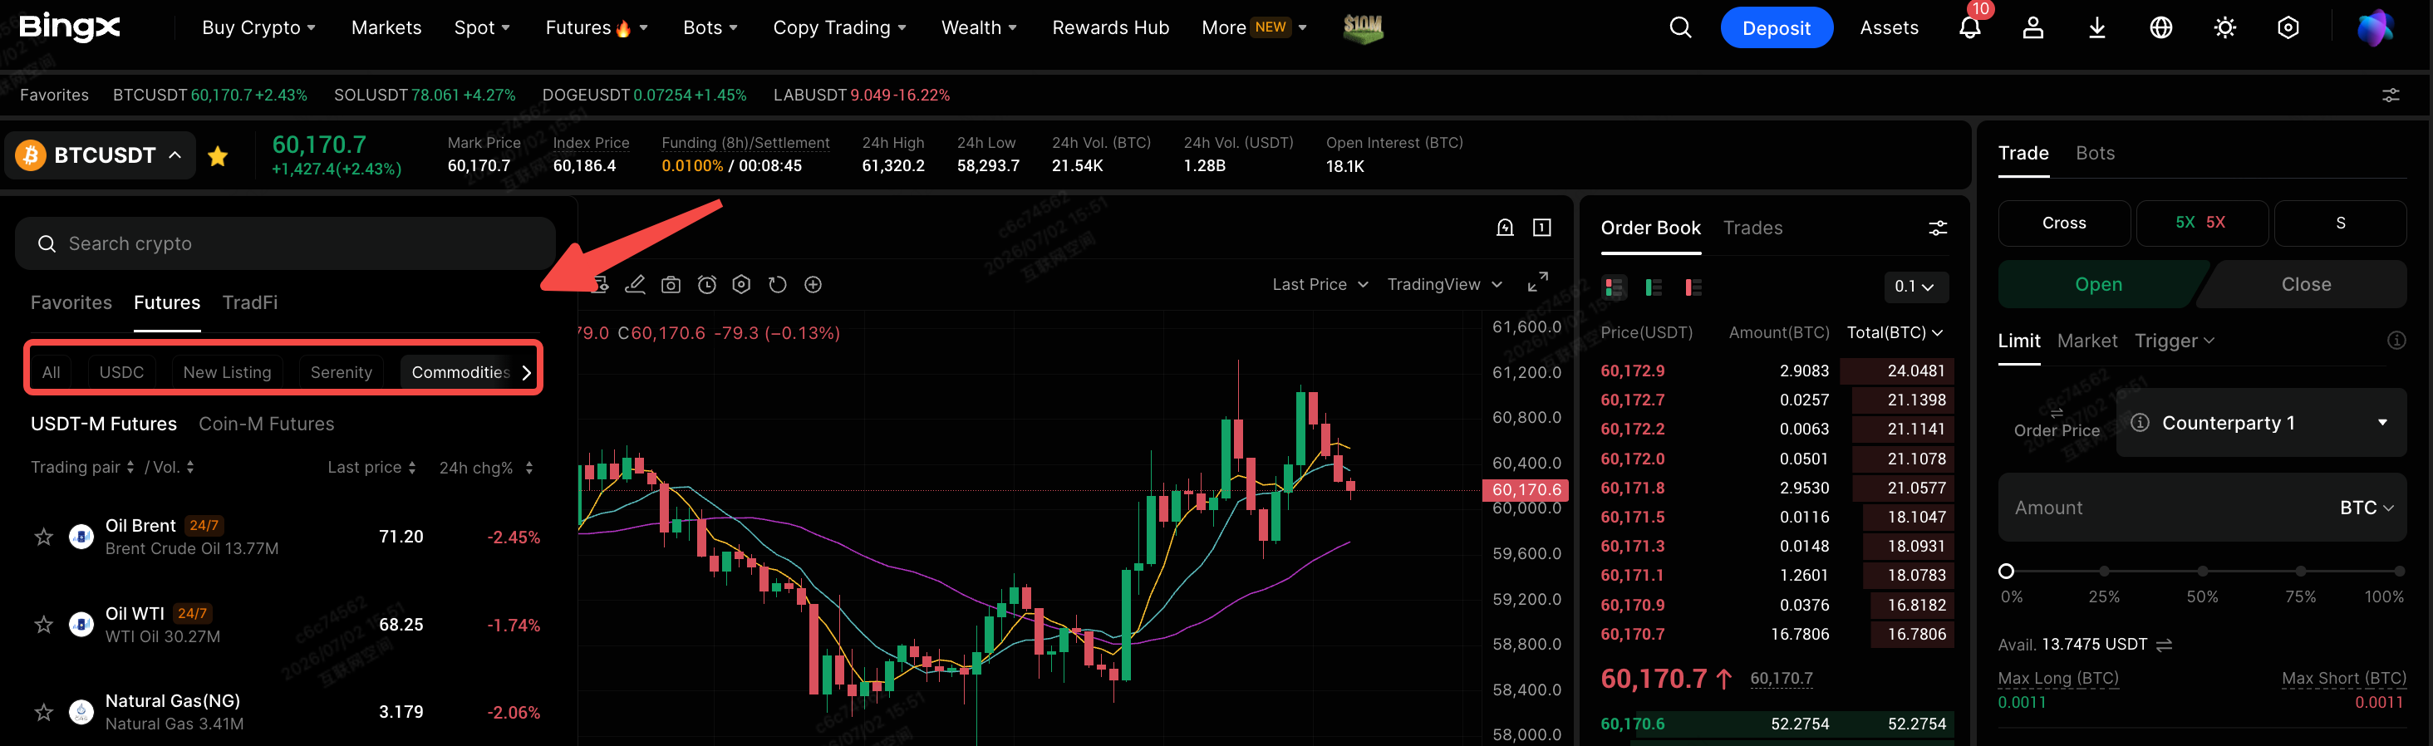Set amount slider to 50% marker
2433x746 pixels.
pyautogui.click(x=2202, y=572)
